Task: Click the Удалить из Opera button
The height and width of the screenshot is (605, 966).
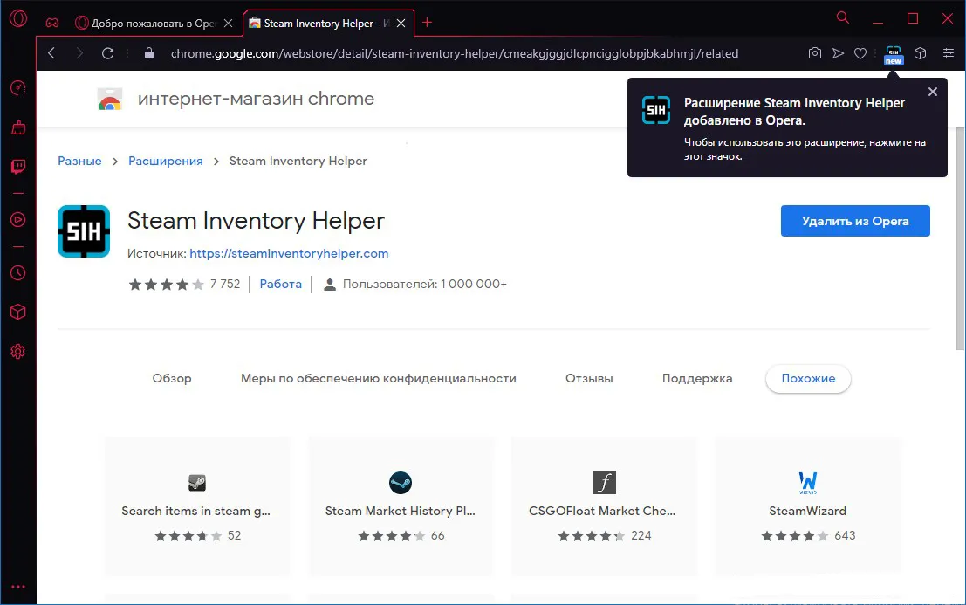Action: pos(855,221)
